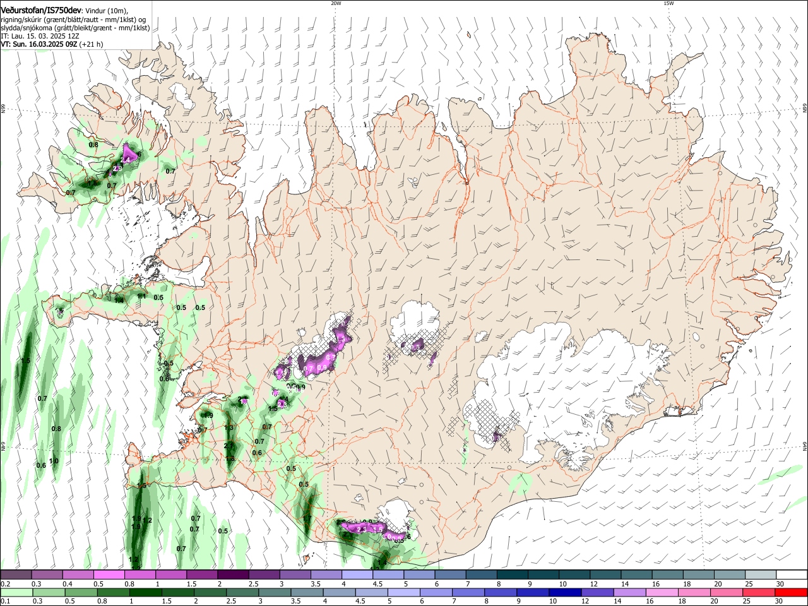The image size is (808, 606).
Task: Select the deep blue 10 swatch in lower scale
Action: coord(566,593)
